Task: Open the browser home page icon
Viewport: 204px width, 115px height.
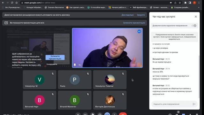Action: tap(17, 3)
